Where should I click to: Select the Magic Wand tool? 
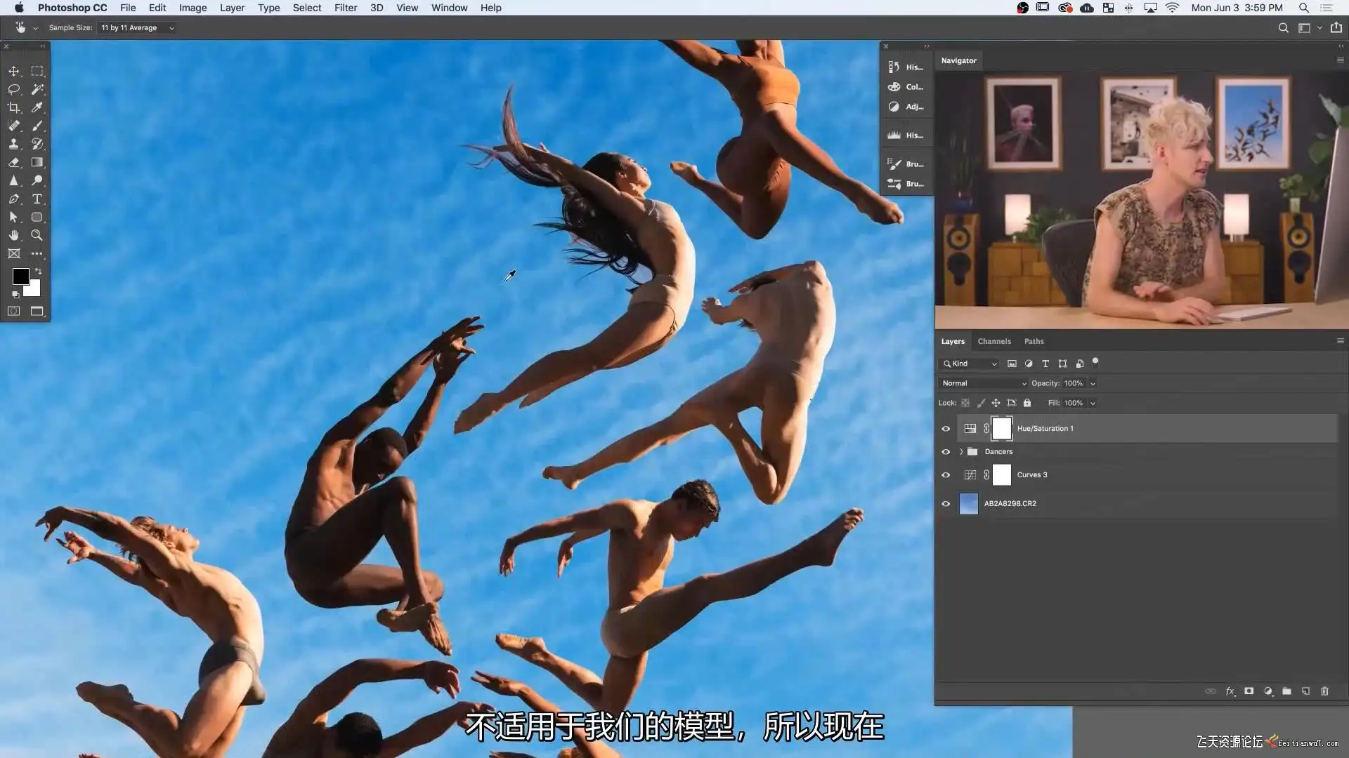[x=37, y=89]
